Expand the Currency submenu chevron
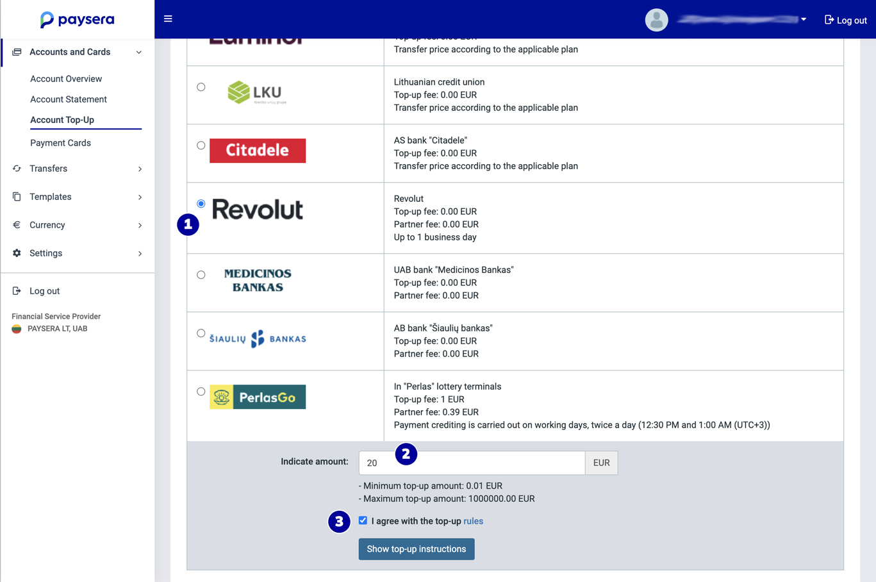876x582 pixels. pos(140,226)
